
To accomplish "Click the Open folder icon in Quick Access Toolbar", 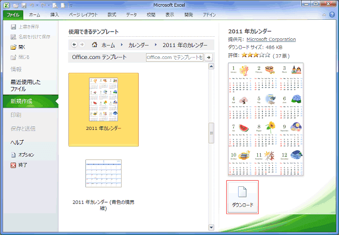I will [x=16, y=6].
